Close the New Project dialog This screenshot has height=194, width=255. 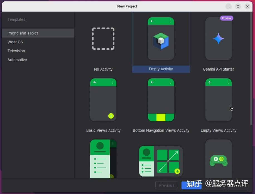[247, 6]
